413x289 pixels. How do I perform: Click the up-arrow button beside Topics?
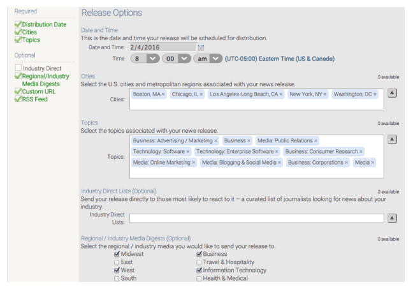tap(392, 140)
